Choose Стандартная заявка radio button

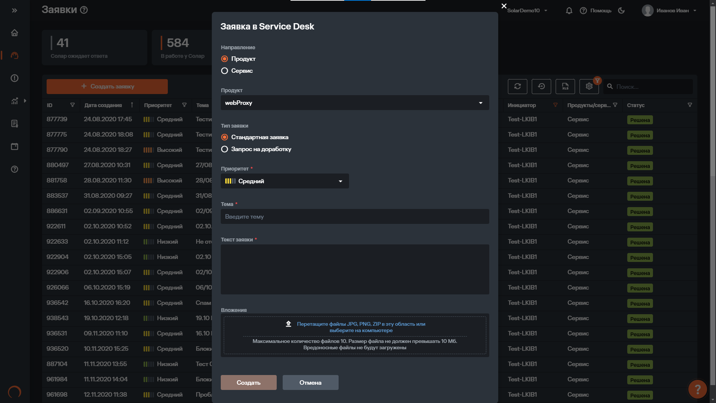(x=224, y=137)
